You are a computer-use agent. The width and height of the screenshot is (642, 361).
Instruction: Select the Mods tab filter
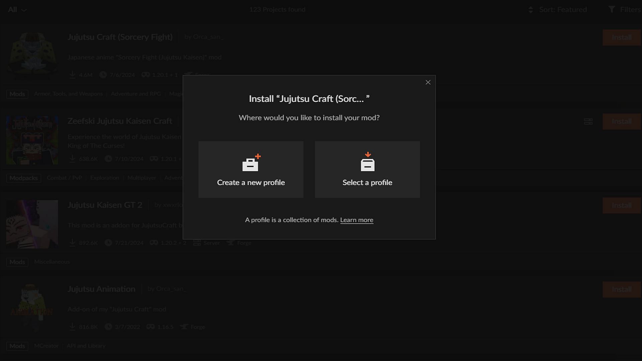(x=17, y=94)
